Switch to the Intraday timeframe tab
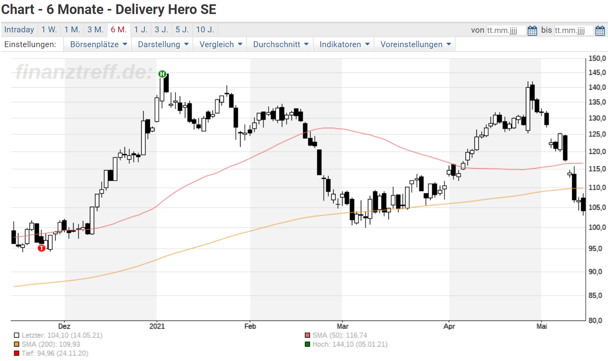 [19, 30]
